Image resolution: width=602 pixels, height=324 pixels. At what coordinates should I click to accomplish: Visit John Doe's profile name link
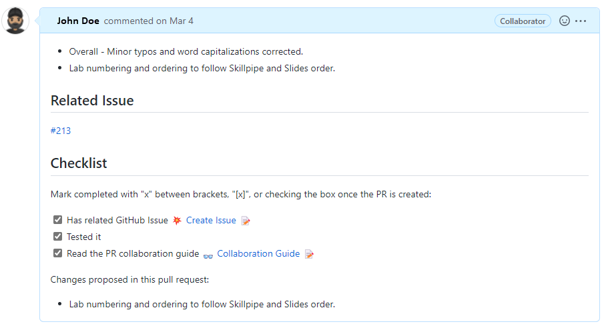[78, 21]
